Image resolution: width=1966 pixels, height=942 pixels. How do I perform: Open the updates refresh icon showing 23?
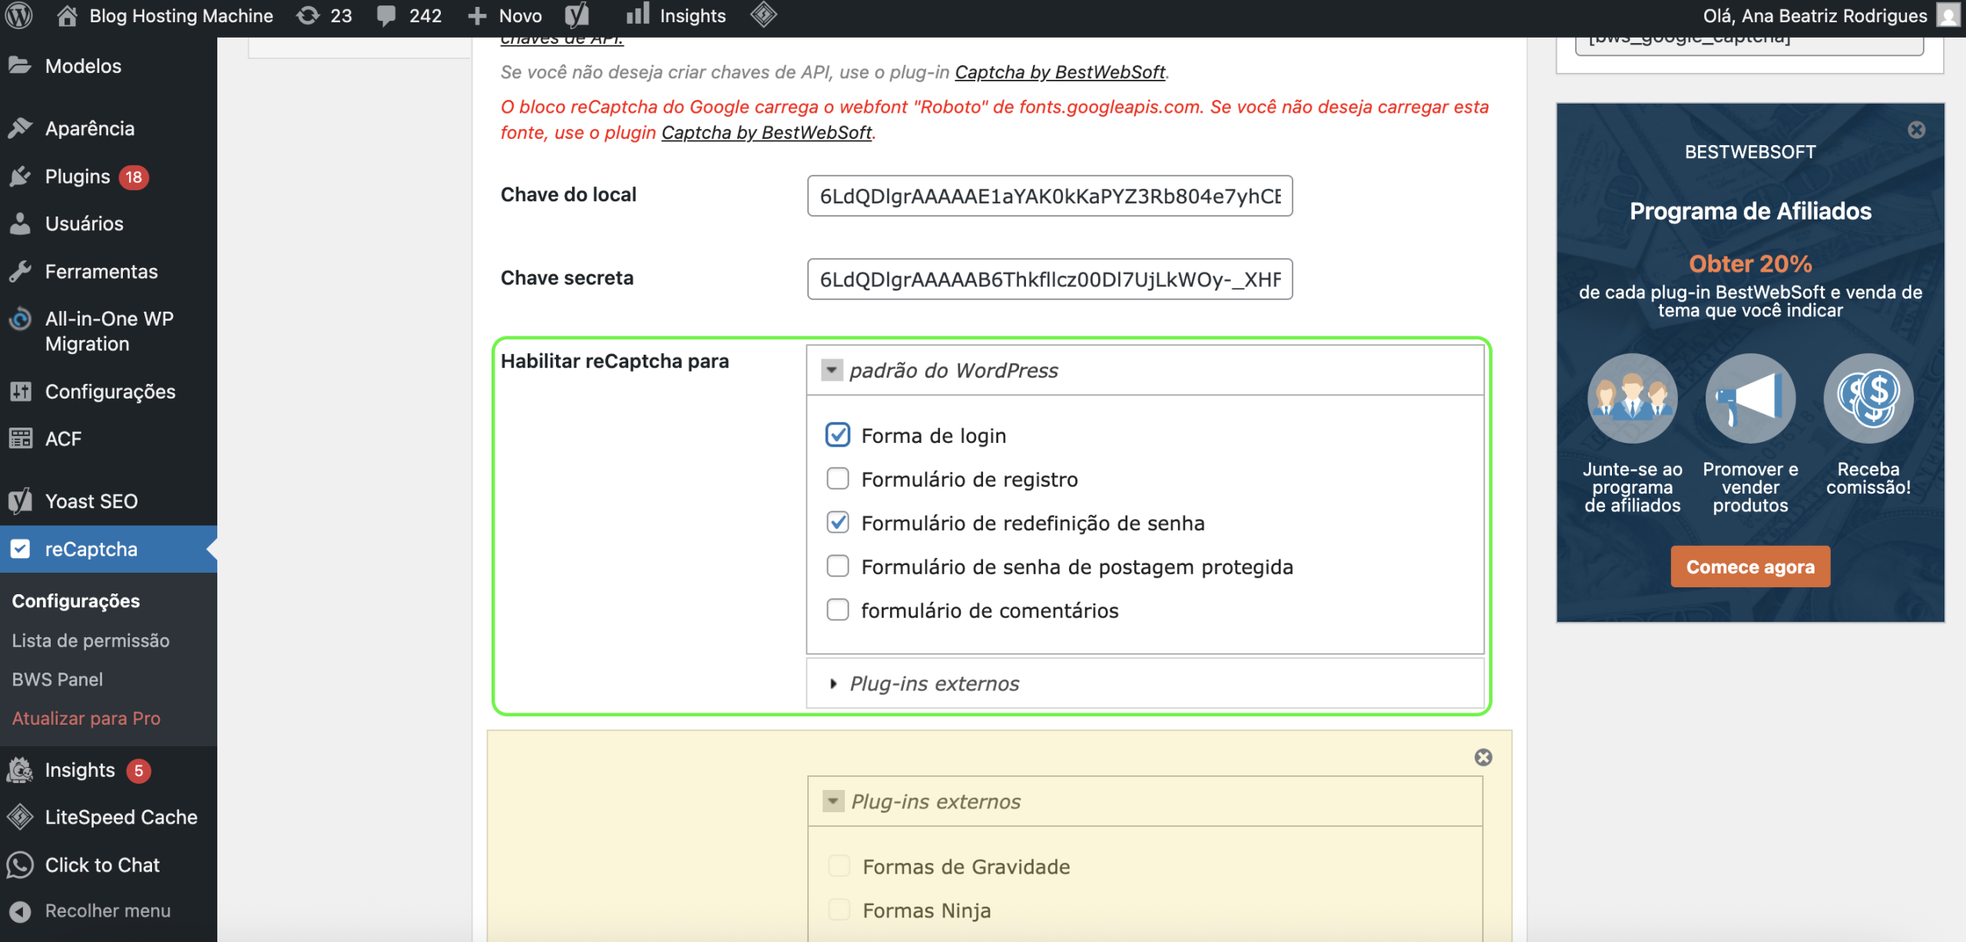point(308,15)
